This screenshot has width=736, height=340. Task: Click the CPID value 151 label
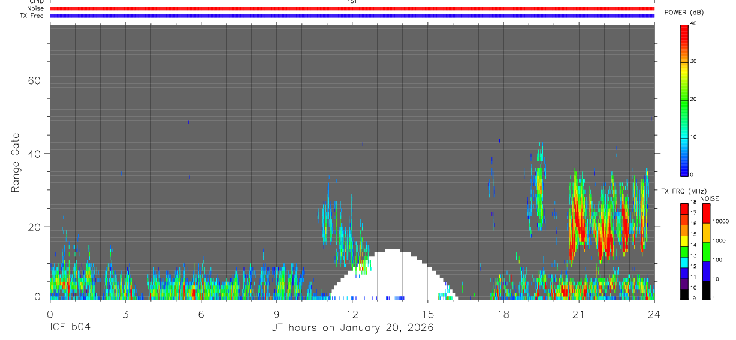point(352,2)
